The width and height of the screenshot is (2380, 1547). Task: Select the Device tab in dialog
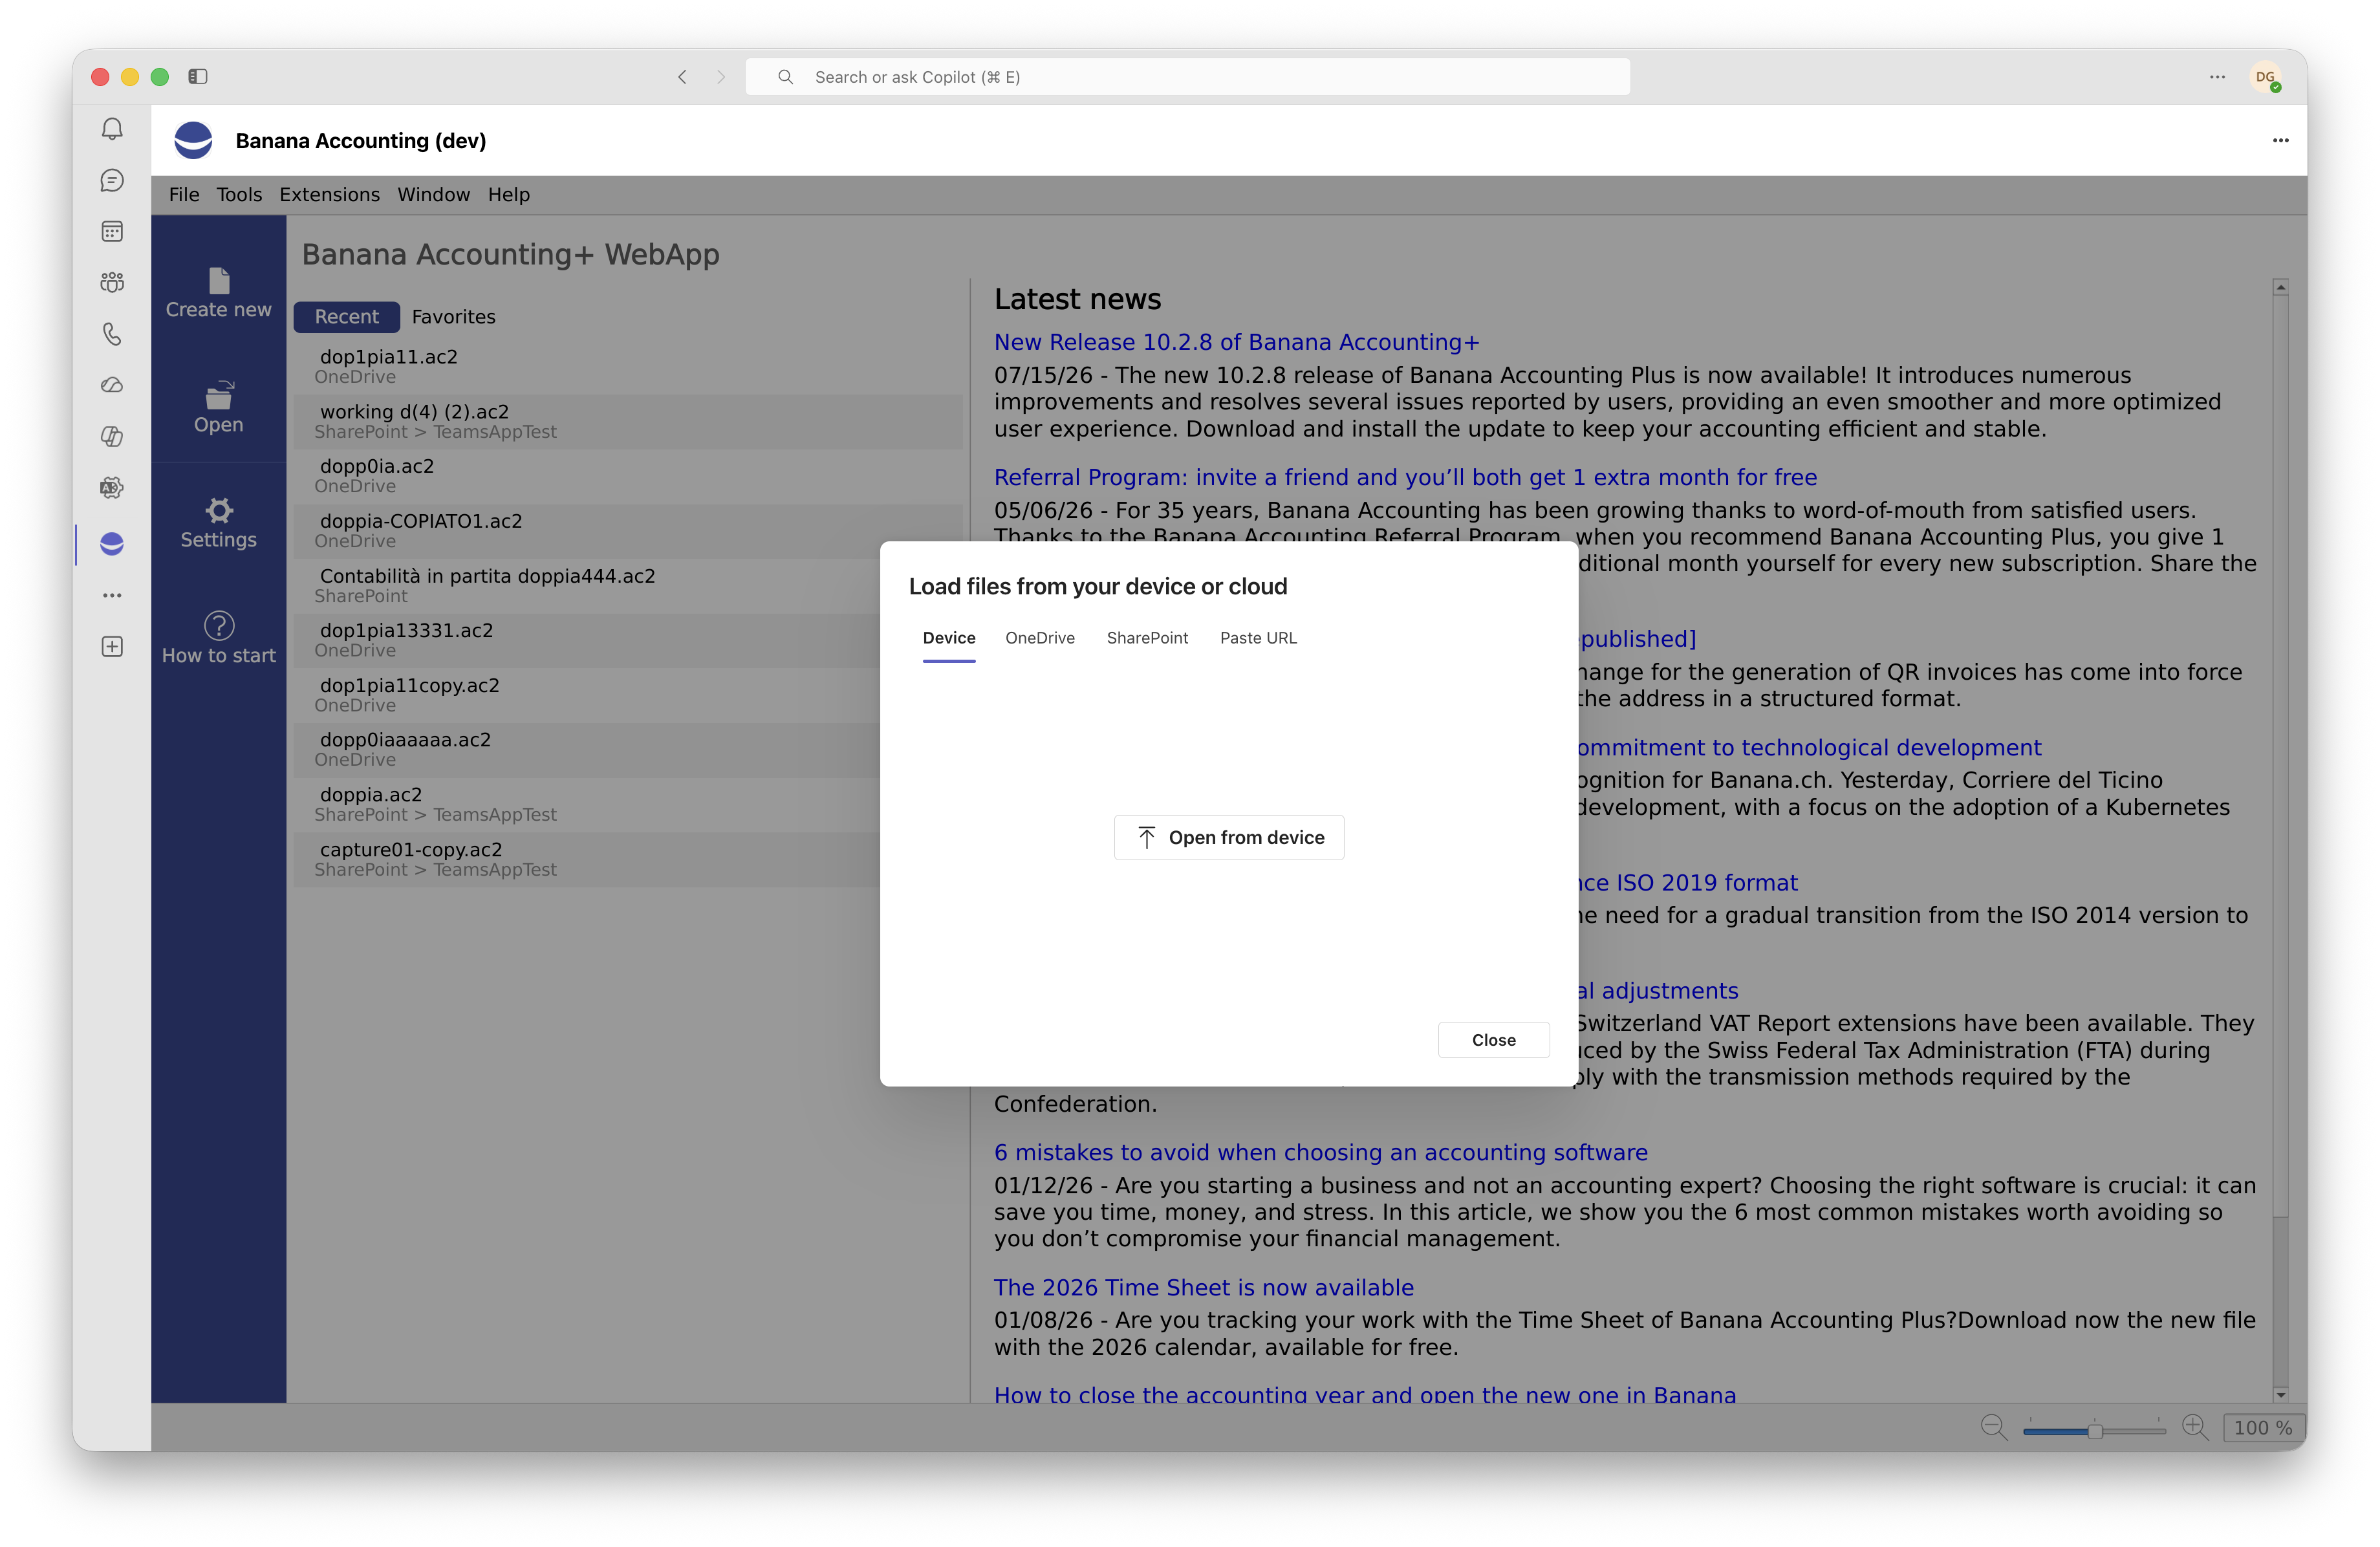[x=948, y=638]
